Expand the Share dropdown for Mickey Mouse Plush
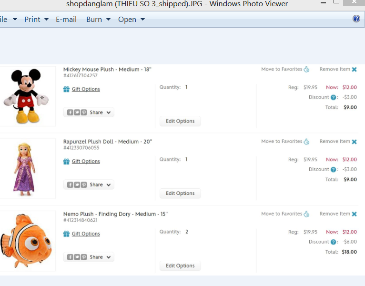 pyautogui.click(x=109, y=112)
